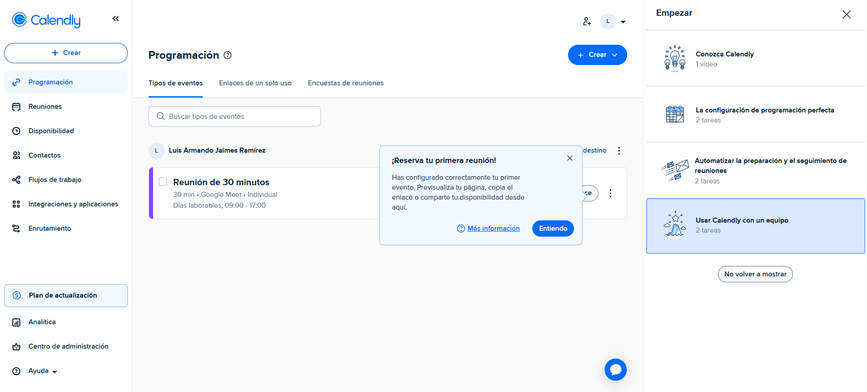867x392 pixels.
Task: Click the search magnifier icon
Action: pos(160,116)
